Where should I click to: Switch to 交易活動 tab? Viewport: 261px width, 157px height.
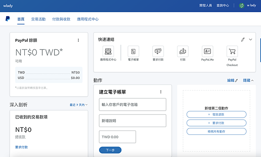pyautogui.click(x=38, y=19)
